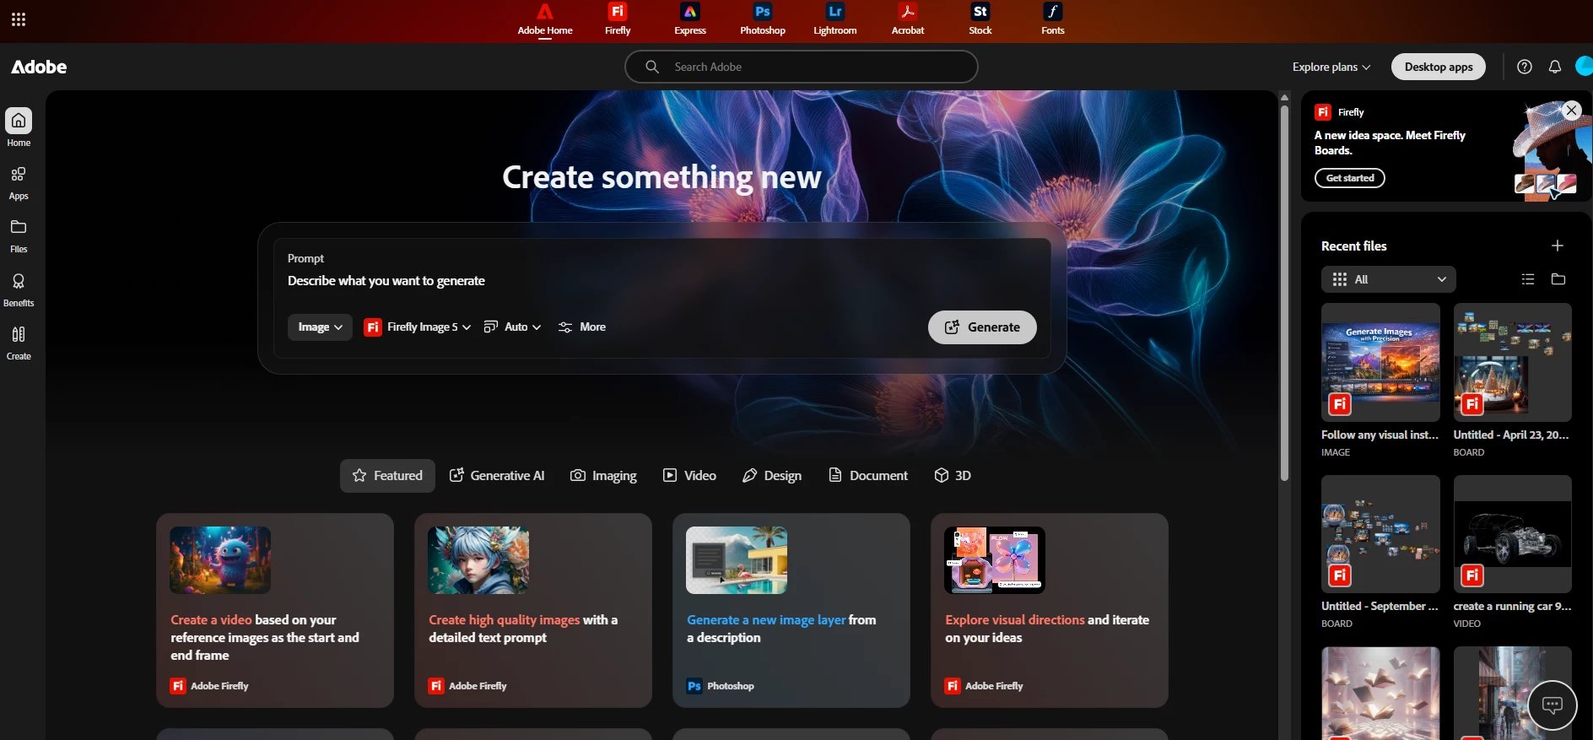Image resolution: width=1593 pixels, height=740 pixels.
Task: Open Follow any visual inst... image file
Action: click(1380, 362)
